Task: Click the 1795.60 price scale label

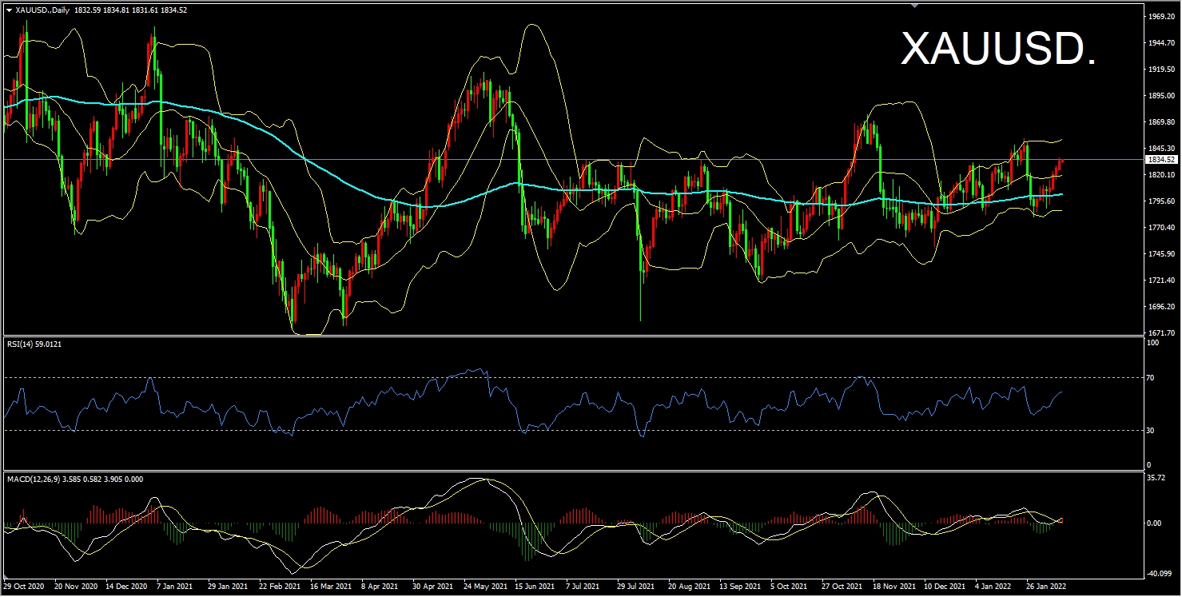Action: 1160,201
